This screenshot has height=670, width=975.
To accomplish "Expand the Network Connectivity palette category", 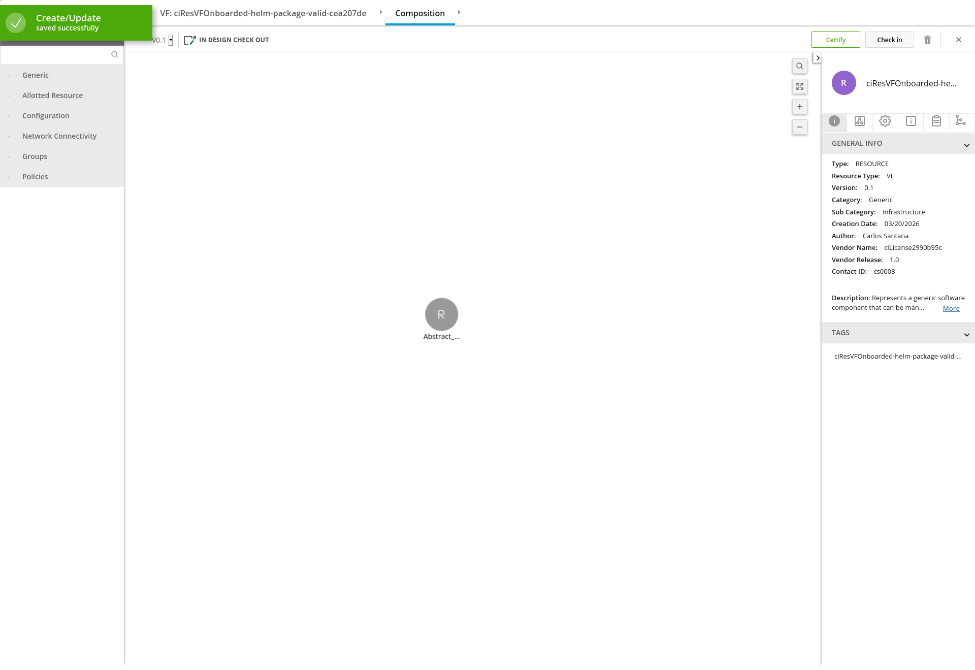I will (59, 136).
